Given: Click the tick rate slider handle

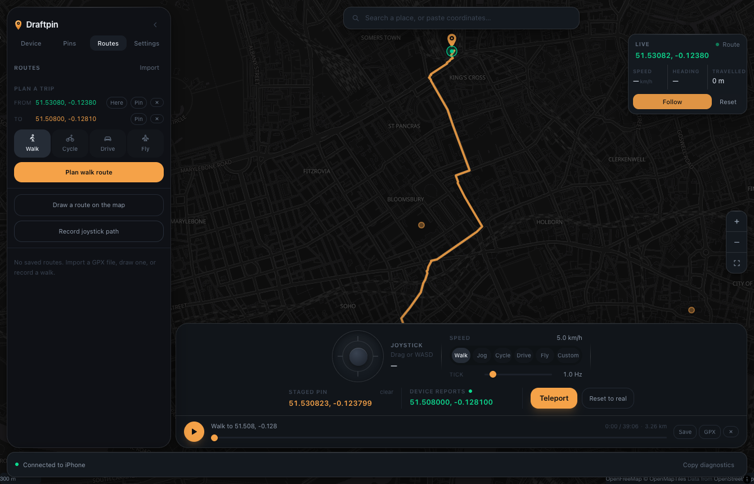Looking at the screenshot, I should 493,374.
